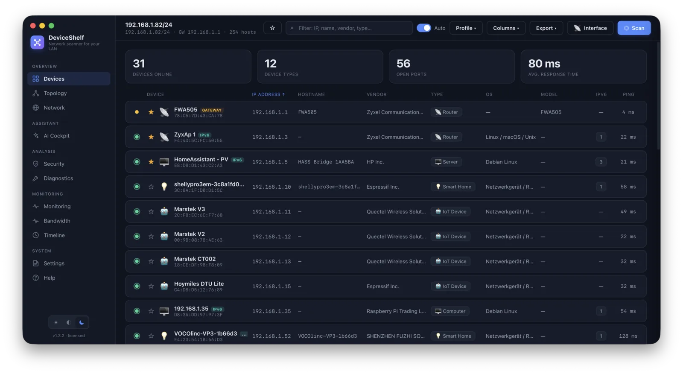Sort by the DEVICE column header
The height and width of the screenshot is (374, 683).
pyautogui.click(x=155, y=94)
